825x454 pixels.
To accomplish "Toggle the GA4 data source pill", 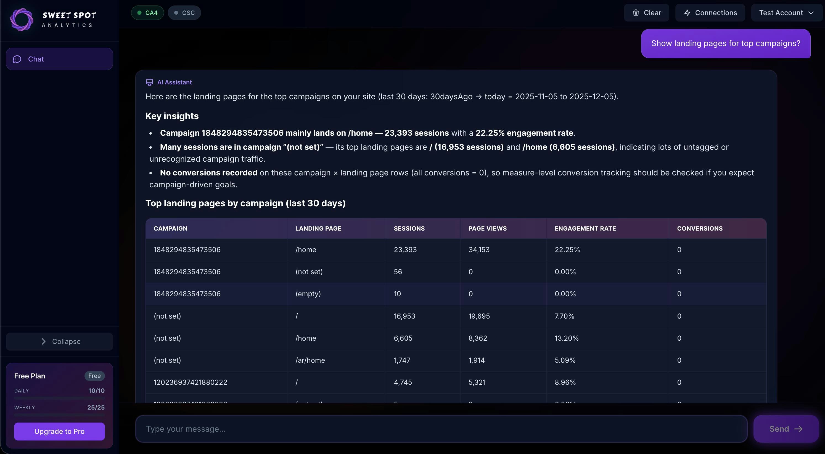I will pyautogui.click(x=147, y=13).
